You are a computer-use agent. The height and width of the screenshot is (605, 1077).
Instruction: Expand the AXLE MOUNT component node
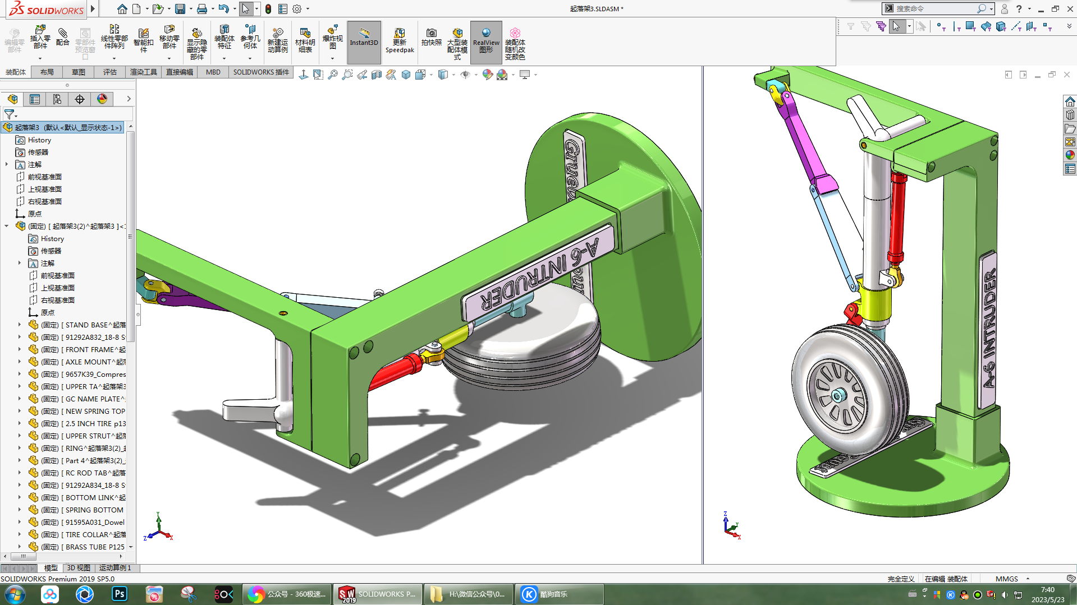(x=20, y=362)
